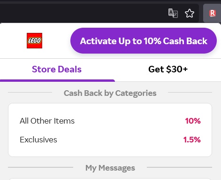Click the message card below My Messages

[110, 179]
